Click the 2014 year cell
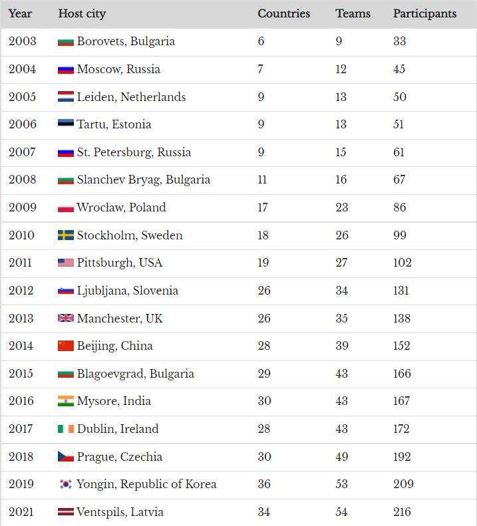This screenshot has height=526, width=477. [x=21, y=346]
